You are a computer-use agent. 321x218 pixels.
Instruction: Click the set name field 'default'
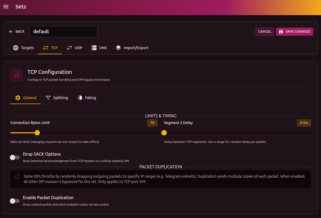click(x=63, y=32)
